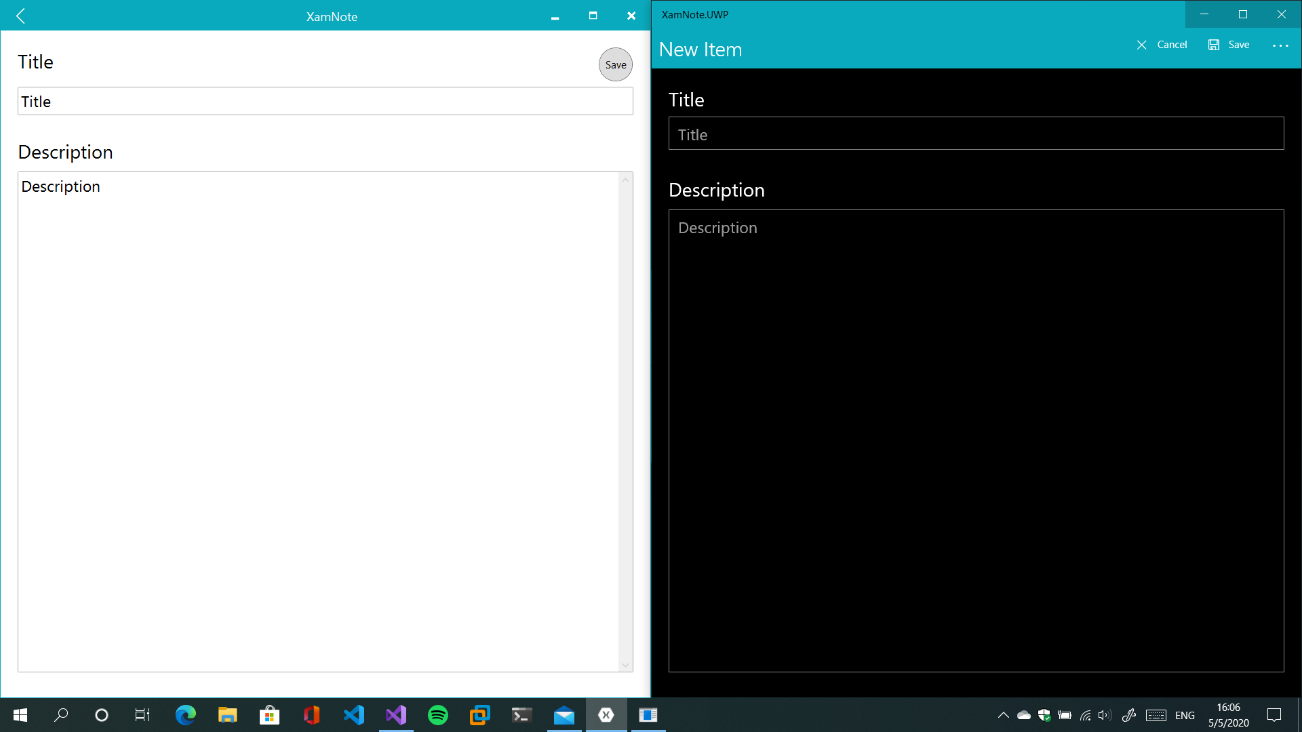Expand hidden icons in the system tray
The height and width of the screenshot is (732, 1302).
(x=1004, y=715)
